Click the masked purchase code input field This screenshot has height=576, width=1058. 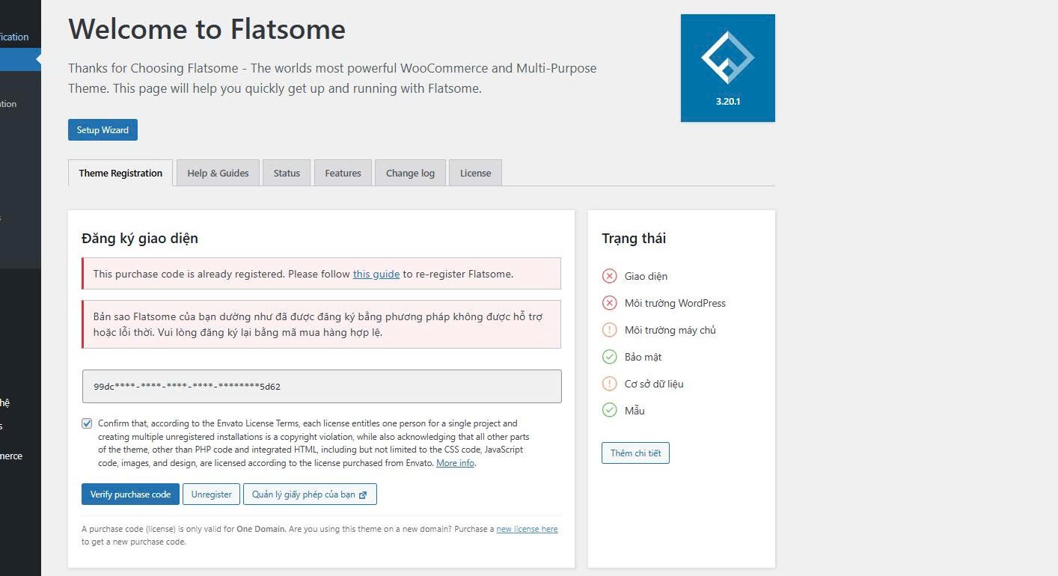321,386
